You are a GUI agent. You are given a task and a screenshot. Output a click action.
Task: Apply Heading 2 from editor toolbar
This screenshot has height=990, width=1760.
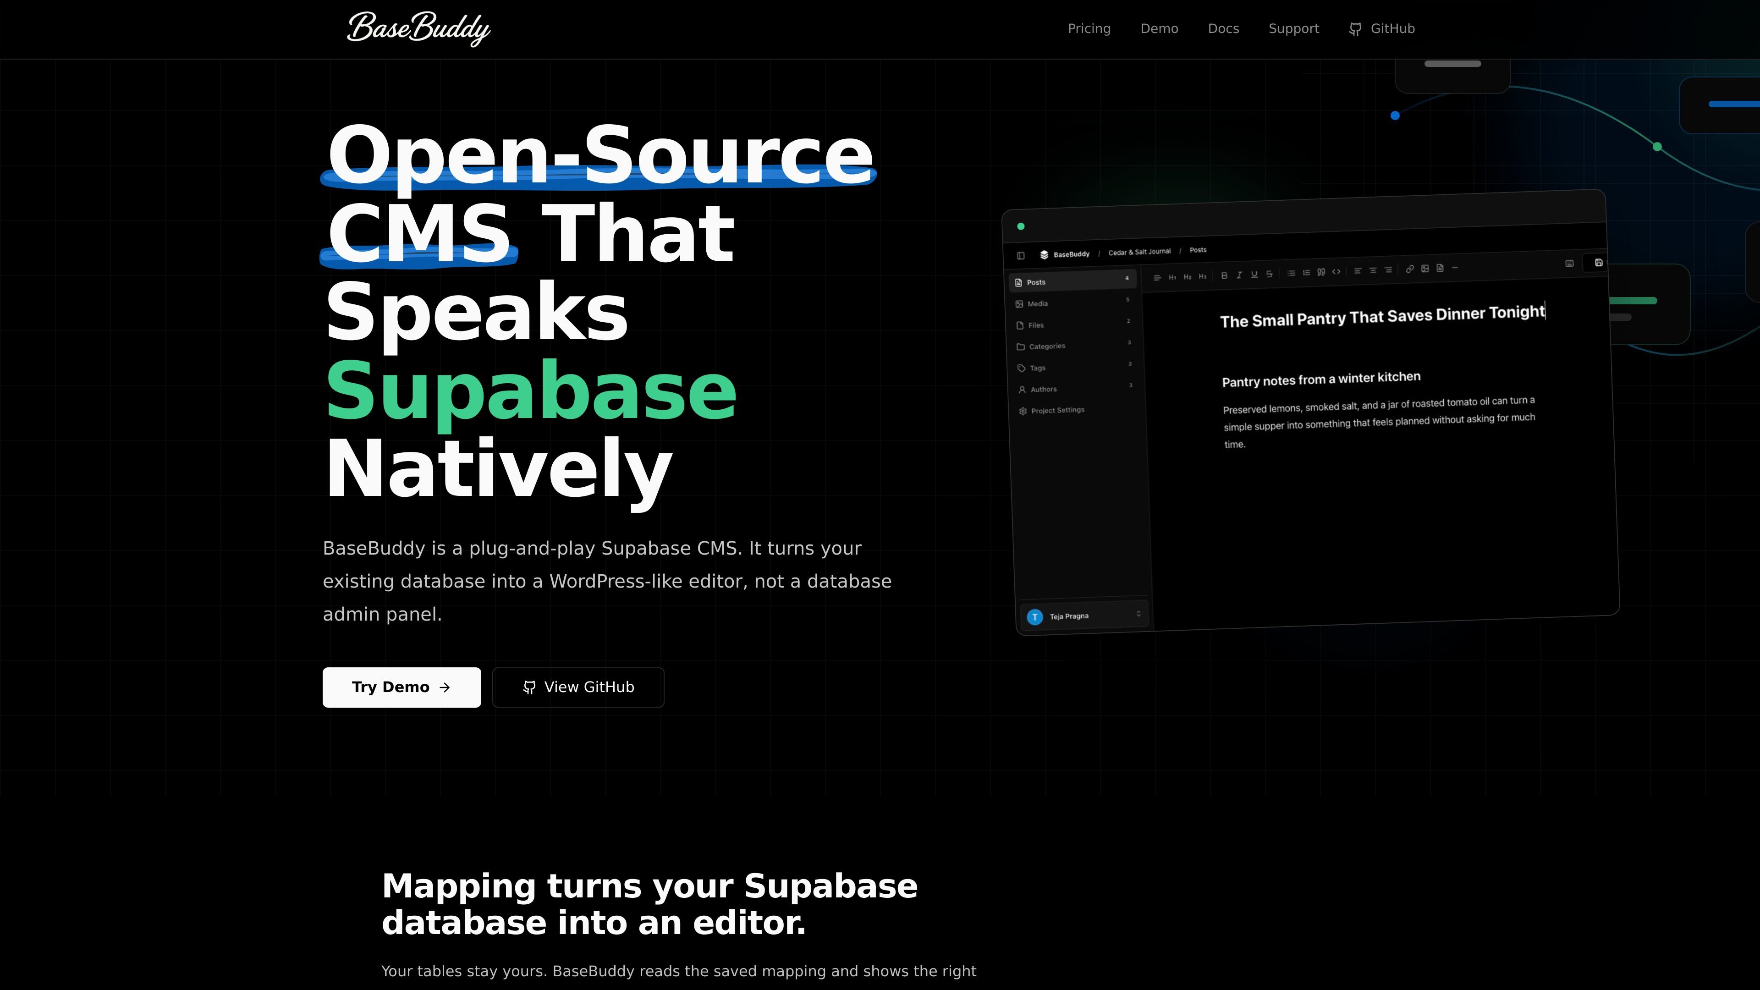pos(1188,277)
